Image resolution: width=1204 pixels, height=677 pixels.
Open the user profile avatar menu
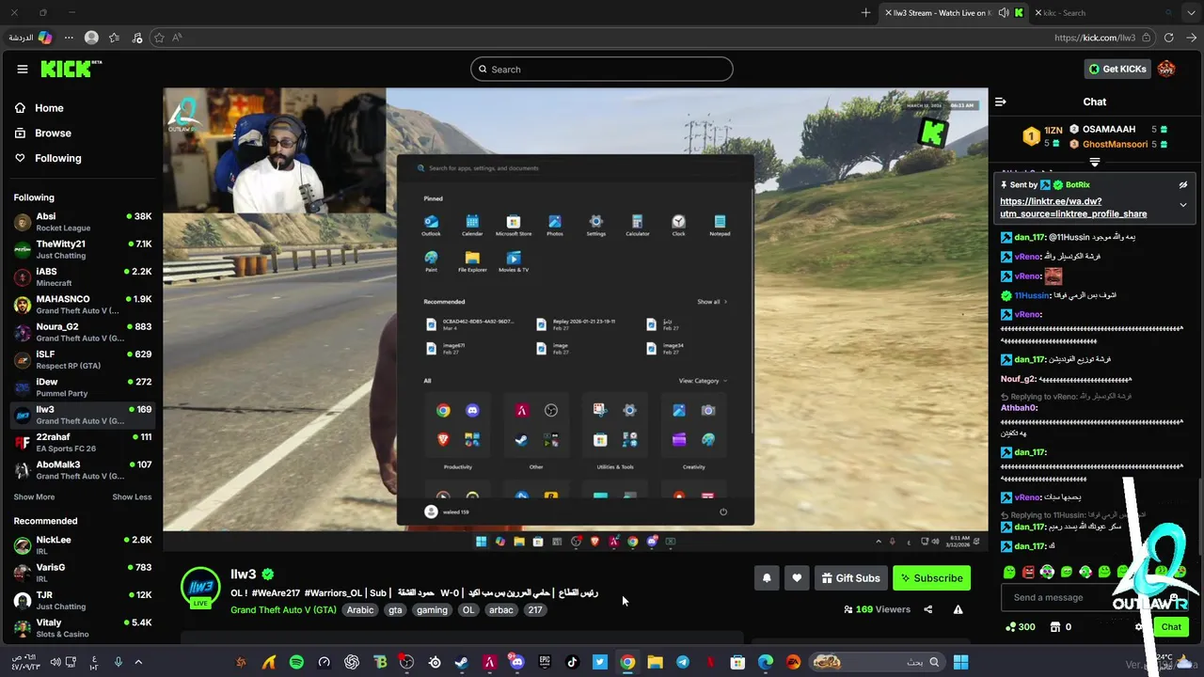click(x=1166, y=69)
